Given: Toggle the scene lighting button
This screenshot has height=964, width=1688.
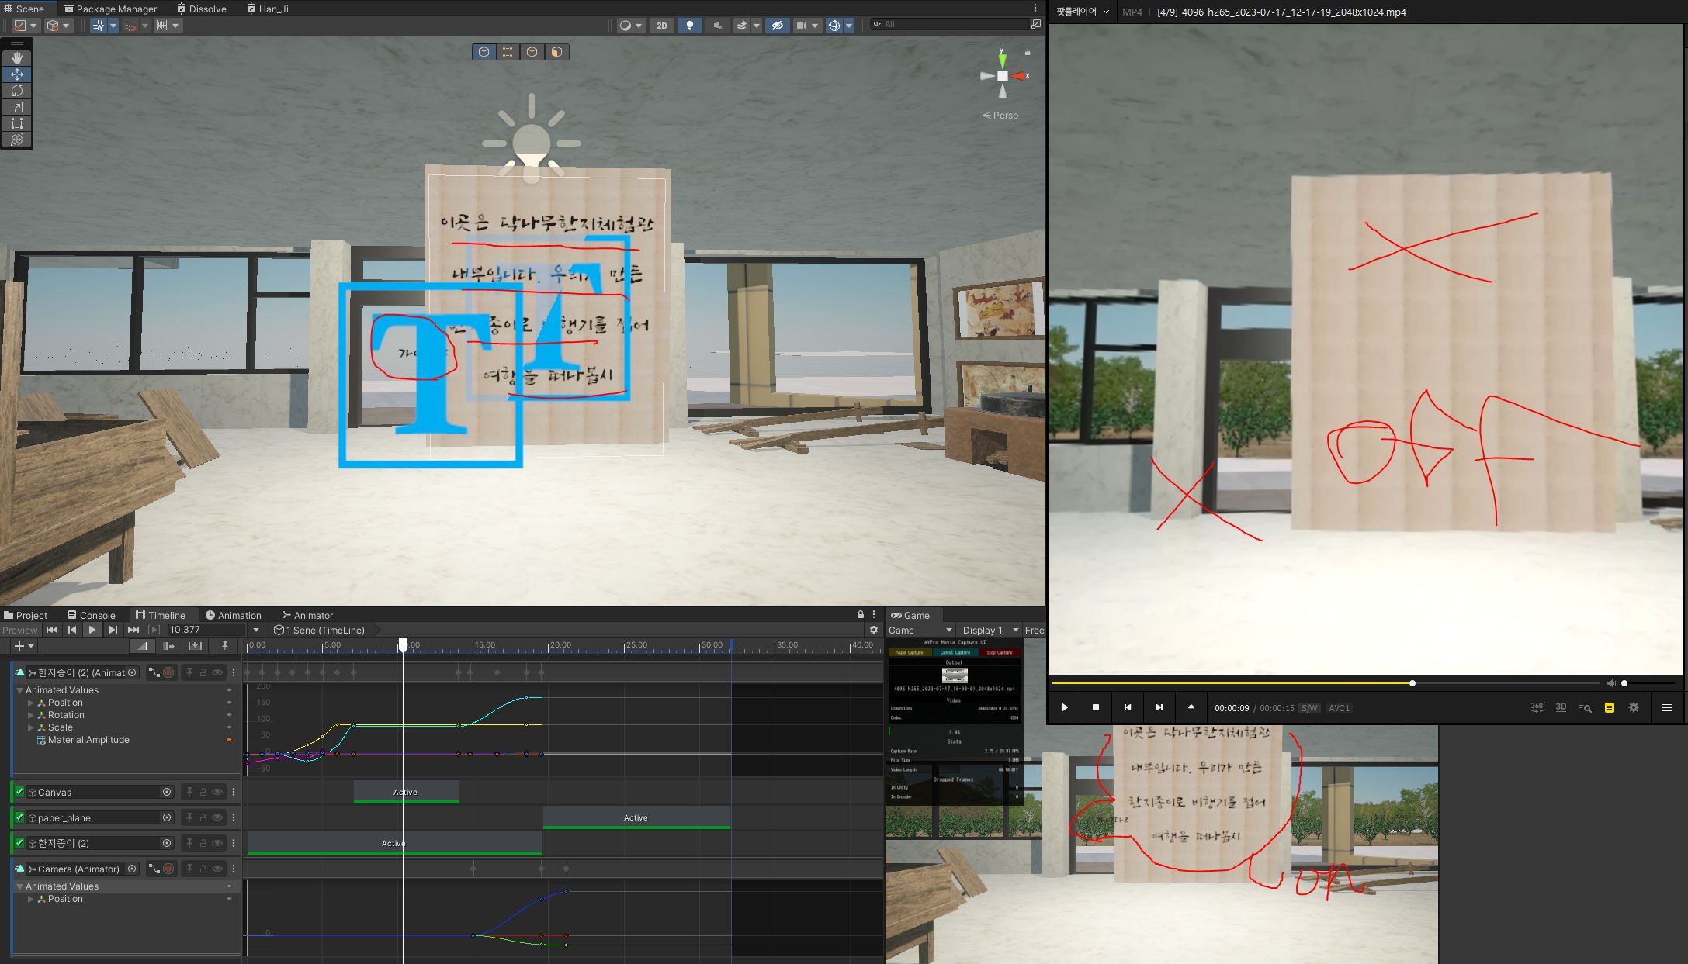Looking at the screenshot, I should coord(691,26).
